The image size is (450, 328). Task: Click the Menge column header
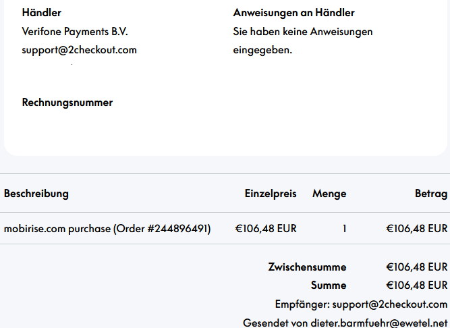tap(329, 194)
